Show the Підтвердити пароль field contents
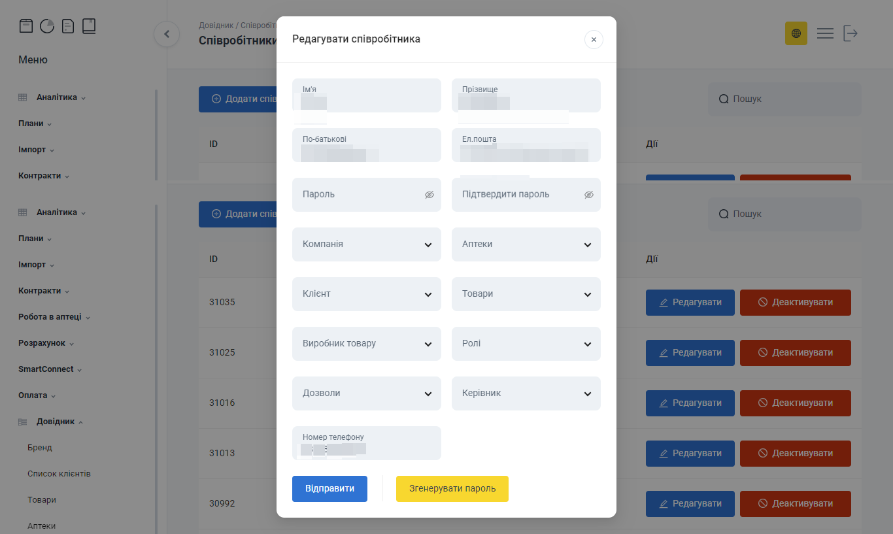The image size is (893, 534). coord(588,194)
